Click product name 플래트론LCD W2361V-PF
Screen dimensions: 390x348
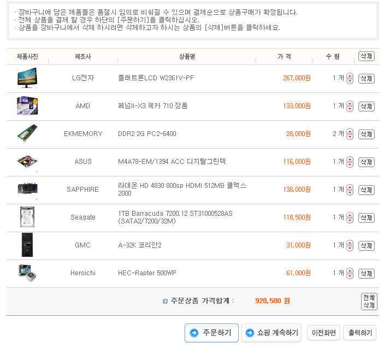pyautogui.click(x=156, y=78)
